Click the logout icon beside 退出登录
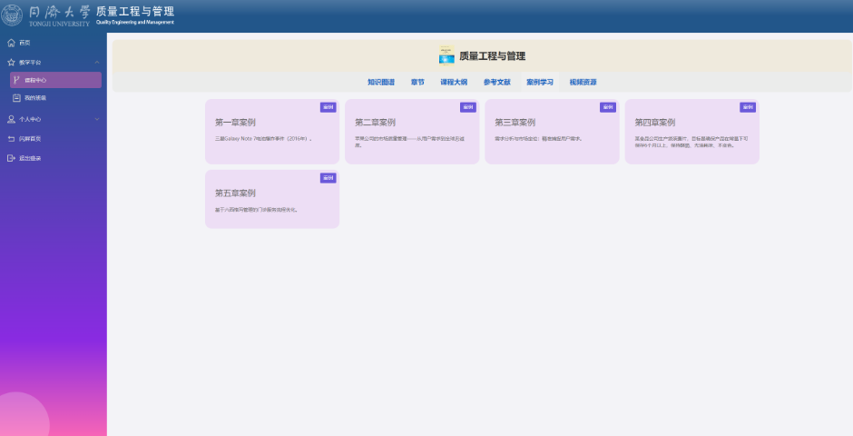The width and height of the screenshot is (853, 436). tap(11, 158)
